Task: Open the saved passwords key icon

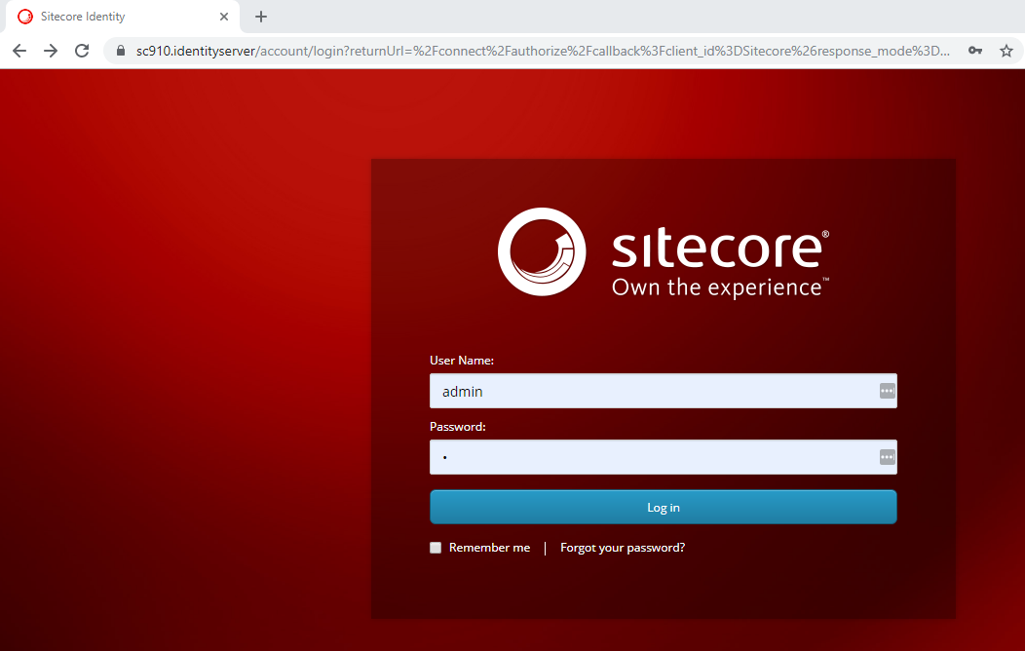Action: tap(975, 50)
